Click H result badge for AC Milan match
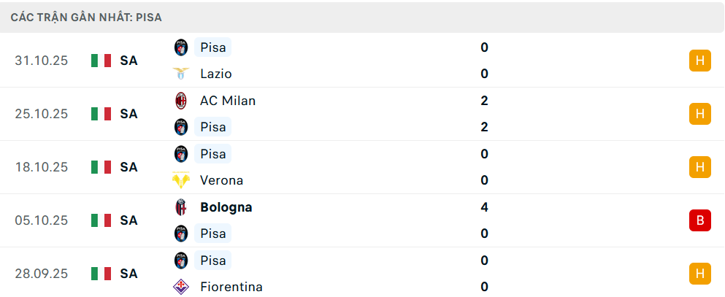Viewport: 725px width, 297px height. [x=699, y=114]
